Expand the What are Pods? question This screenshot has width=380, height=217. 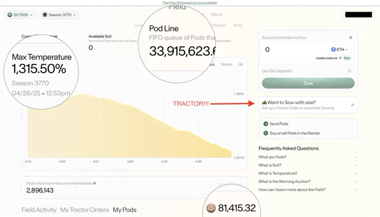point(308,157)
